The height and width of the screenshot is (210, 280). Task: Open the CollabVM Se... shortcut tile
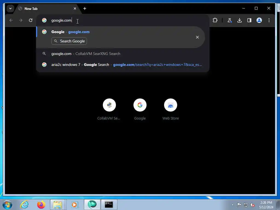point(109,109)
